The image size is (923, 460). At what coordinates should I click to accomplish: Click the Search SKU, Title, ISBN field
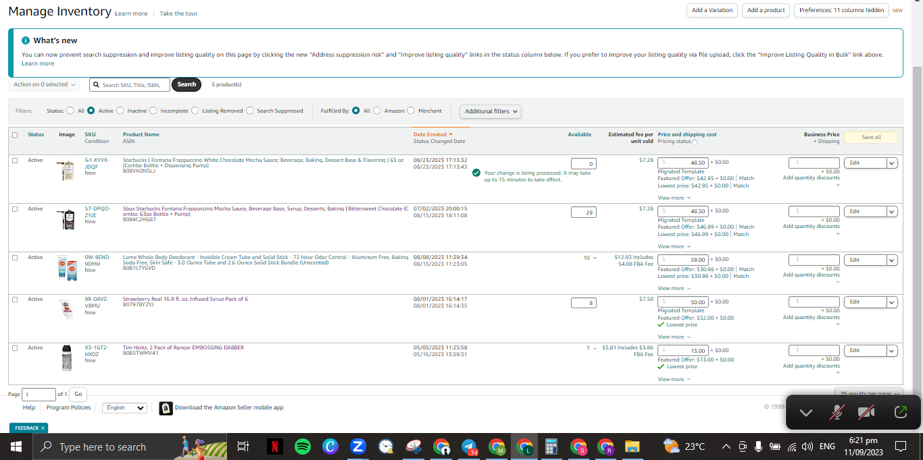[129, 85]
